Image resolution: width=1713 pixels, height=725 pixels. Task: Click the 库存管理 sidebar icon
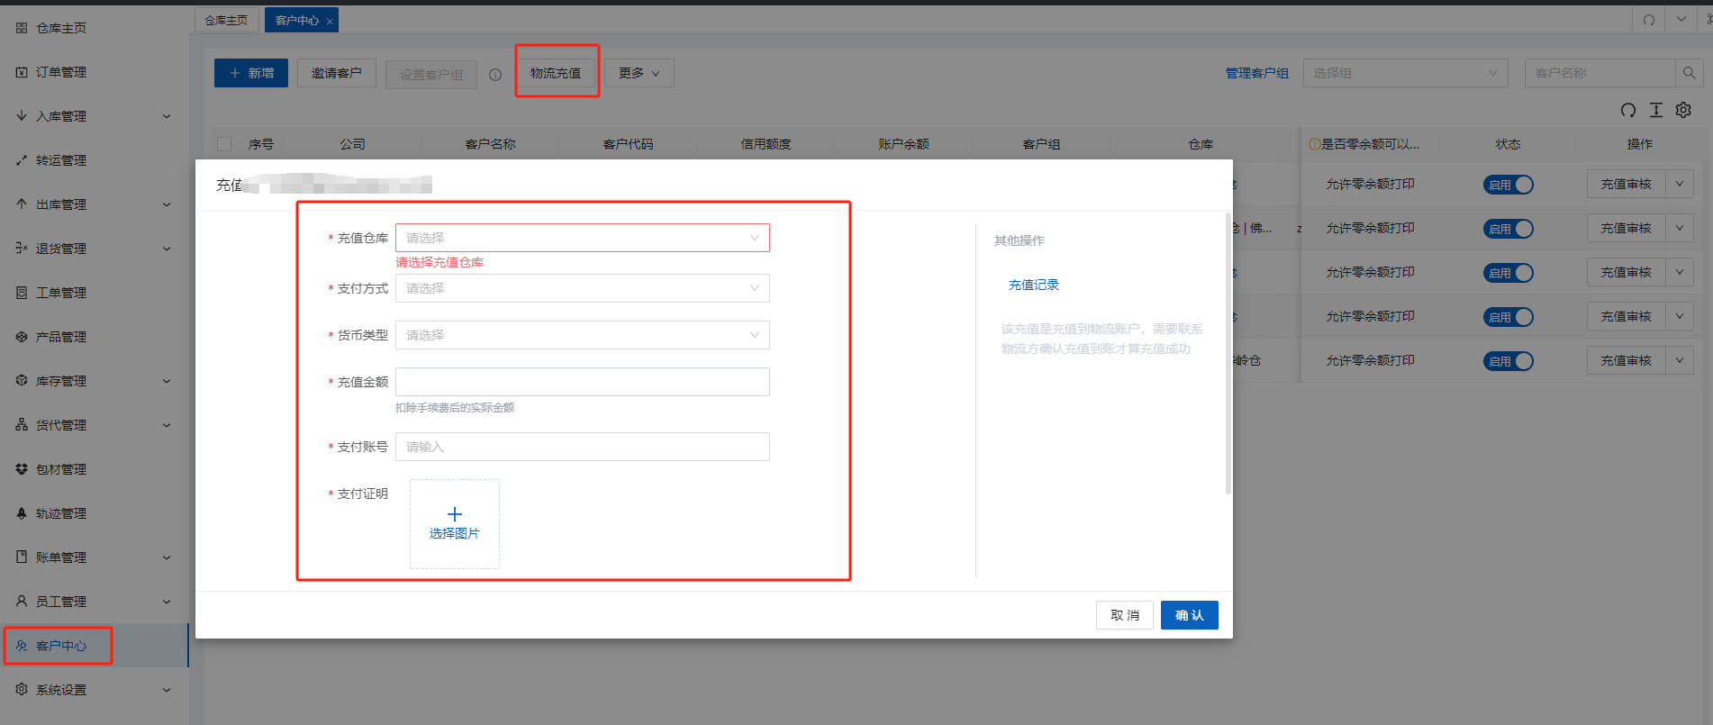coord(22,381)
